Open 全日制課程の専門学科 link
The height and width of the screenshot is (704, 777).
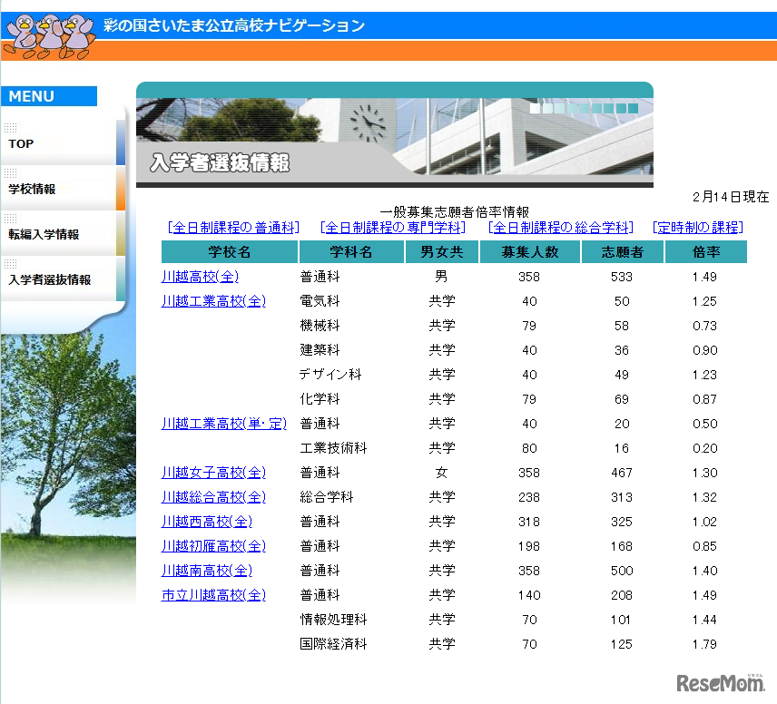point(393,228)
